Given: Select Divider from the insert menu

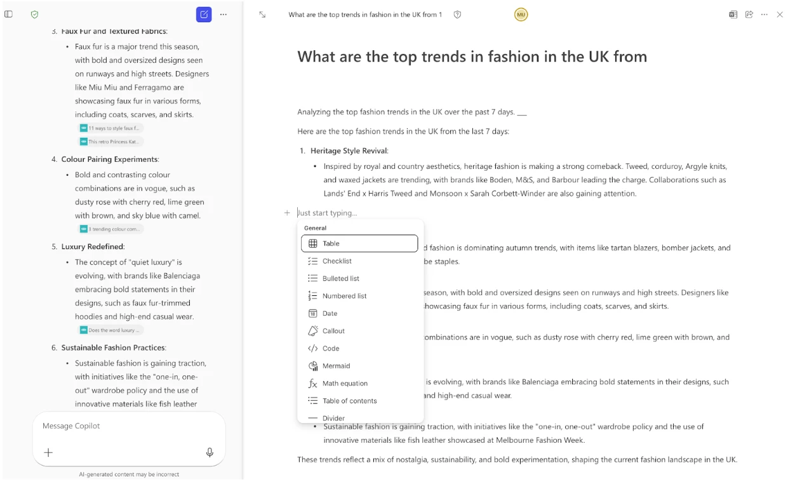Looking at the screenshot, I should (359, 417).
